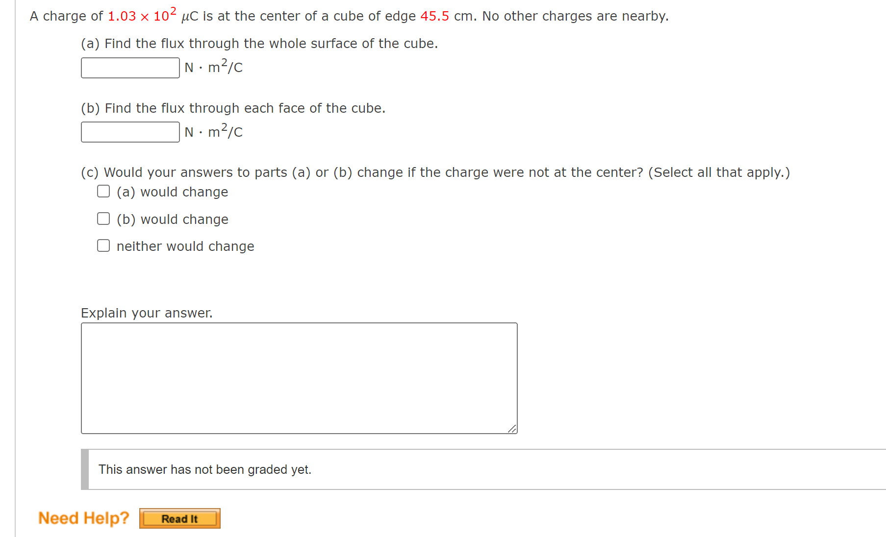Click the part (a) question text
This screenshot has width=886, height=537.
[x=259, y=43]
